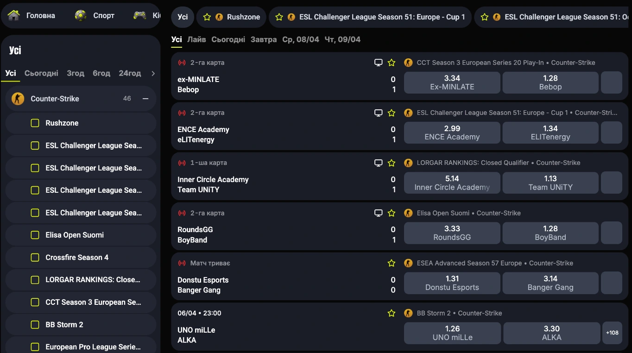Click the soccer ball Спорт icon

click(81, 15)
